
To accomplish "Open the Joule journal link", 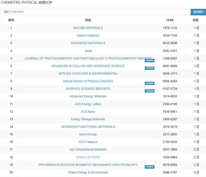I will tap(88, 51).
